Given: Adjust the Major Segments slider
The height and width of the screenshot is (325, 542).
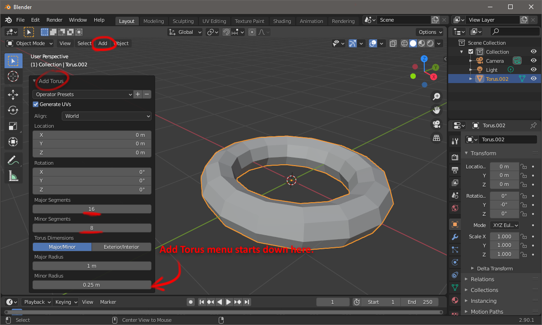Looking at the screenshot, I should point(92,209).
